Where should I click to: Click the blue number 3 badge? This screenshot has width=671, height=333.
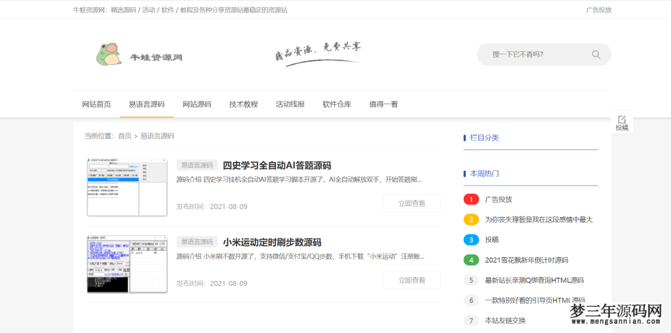[471, 240]
